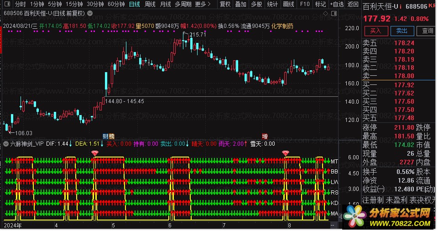The image size is (438, 231).
Task: Click the 买五 bid price 177.48
Action: (x=404, y=118)
